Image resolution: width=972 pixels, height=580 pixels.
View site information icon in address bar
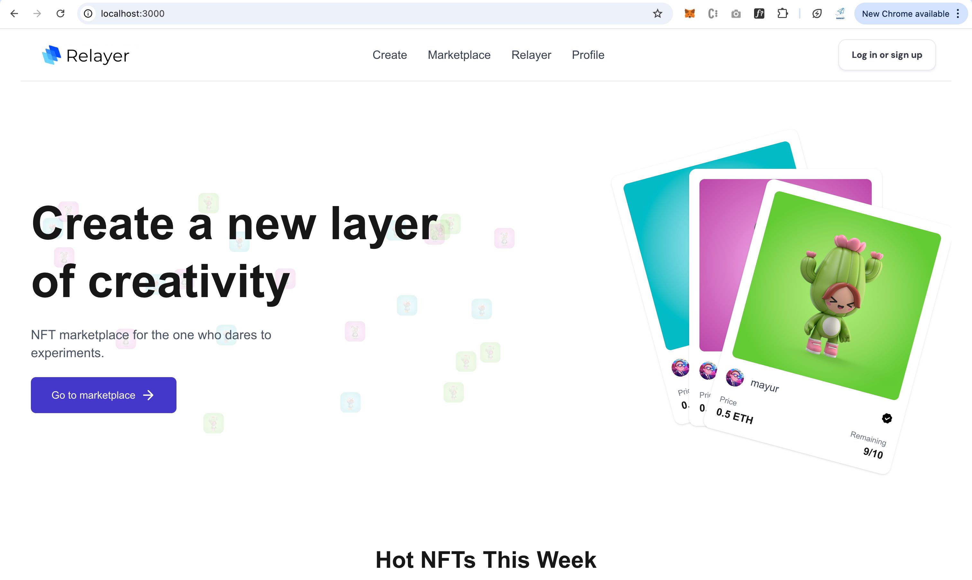[x=88, y=14]
